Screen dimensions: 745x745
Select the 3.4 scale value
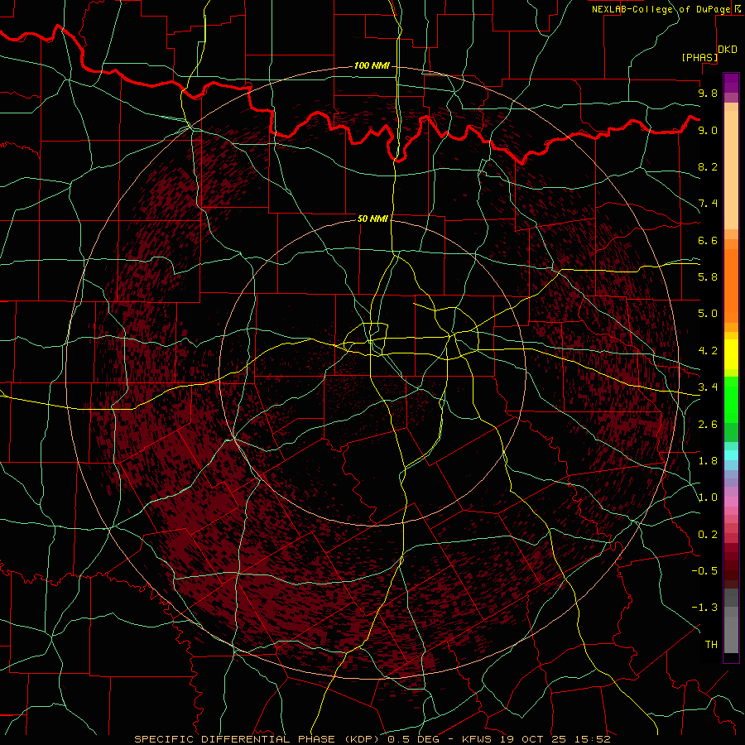(x=708, y=387)
